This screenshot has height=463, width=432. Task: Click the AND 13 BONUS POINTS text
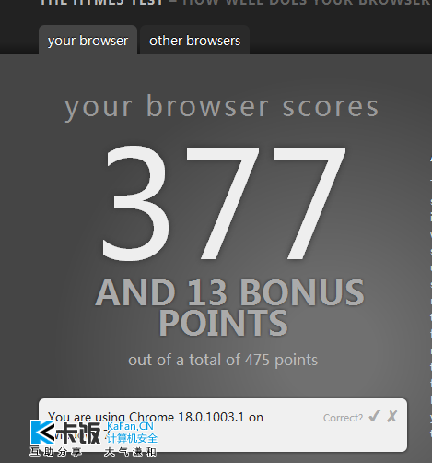(229, 307)
